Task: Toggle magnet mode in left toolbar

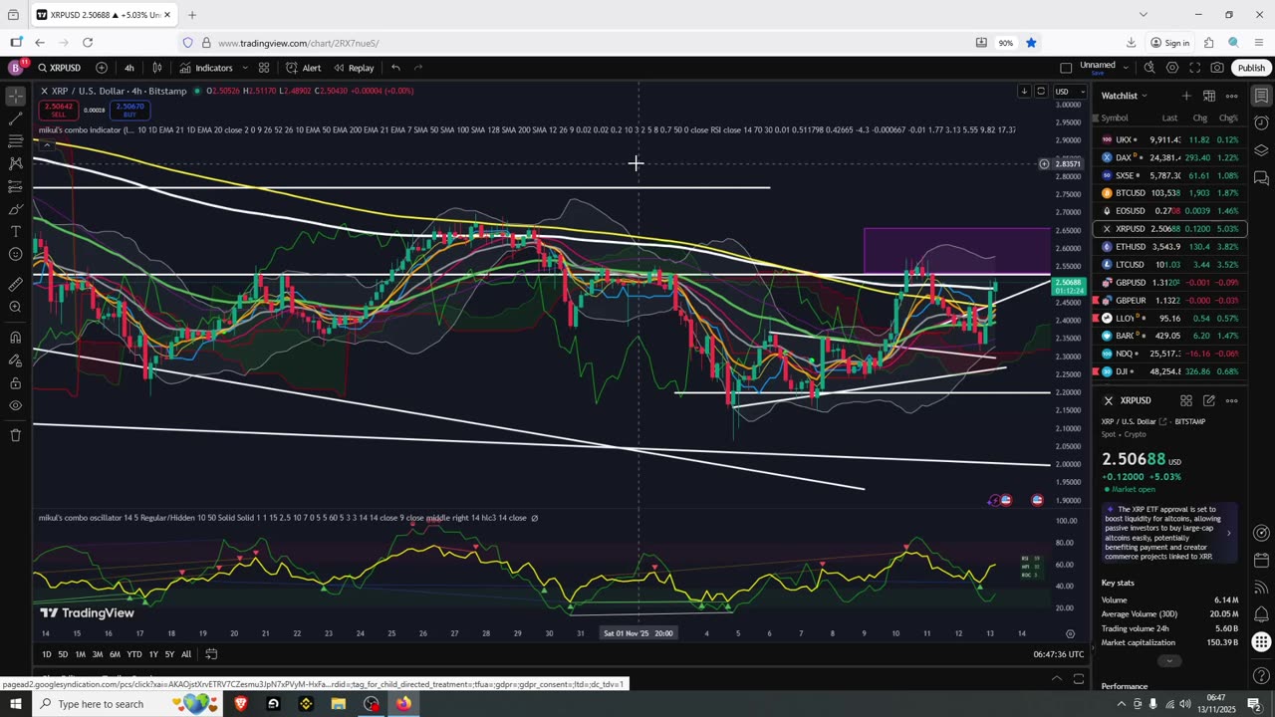Action: point(15,338)
